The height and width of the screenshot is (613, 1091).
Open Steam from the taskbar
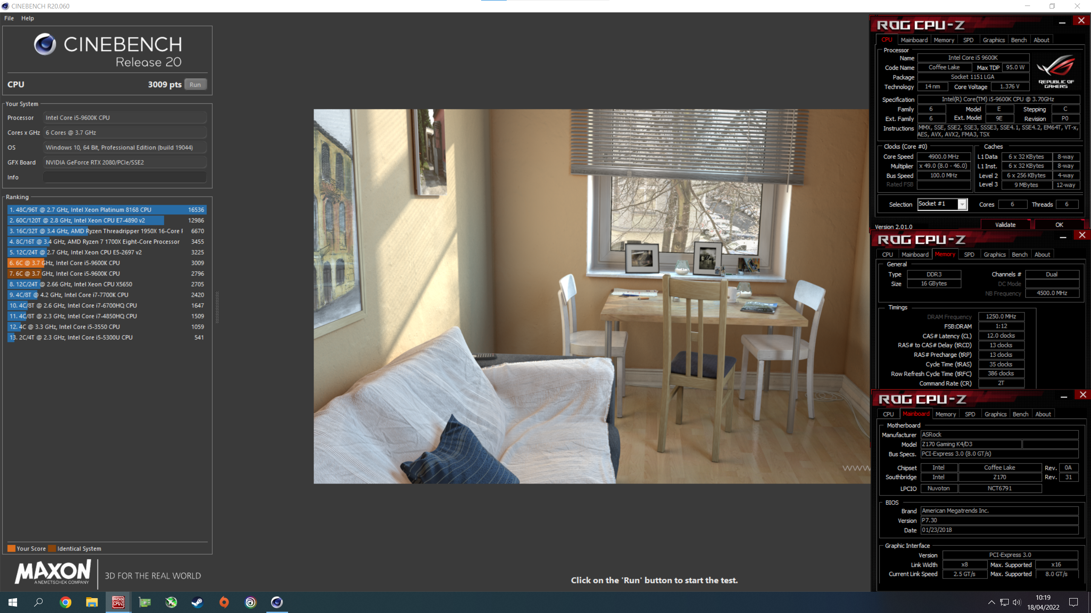click(197, 602)
